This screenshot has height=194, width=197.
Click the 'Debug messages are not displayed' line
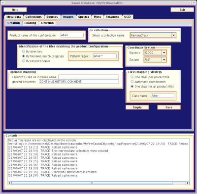[x=42, y=141]
